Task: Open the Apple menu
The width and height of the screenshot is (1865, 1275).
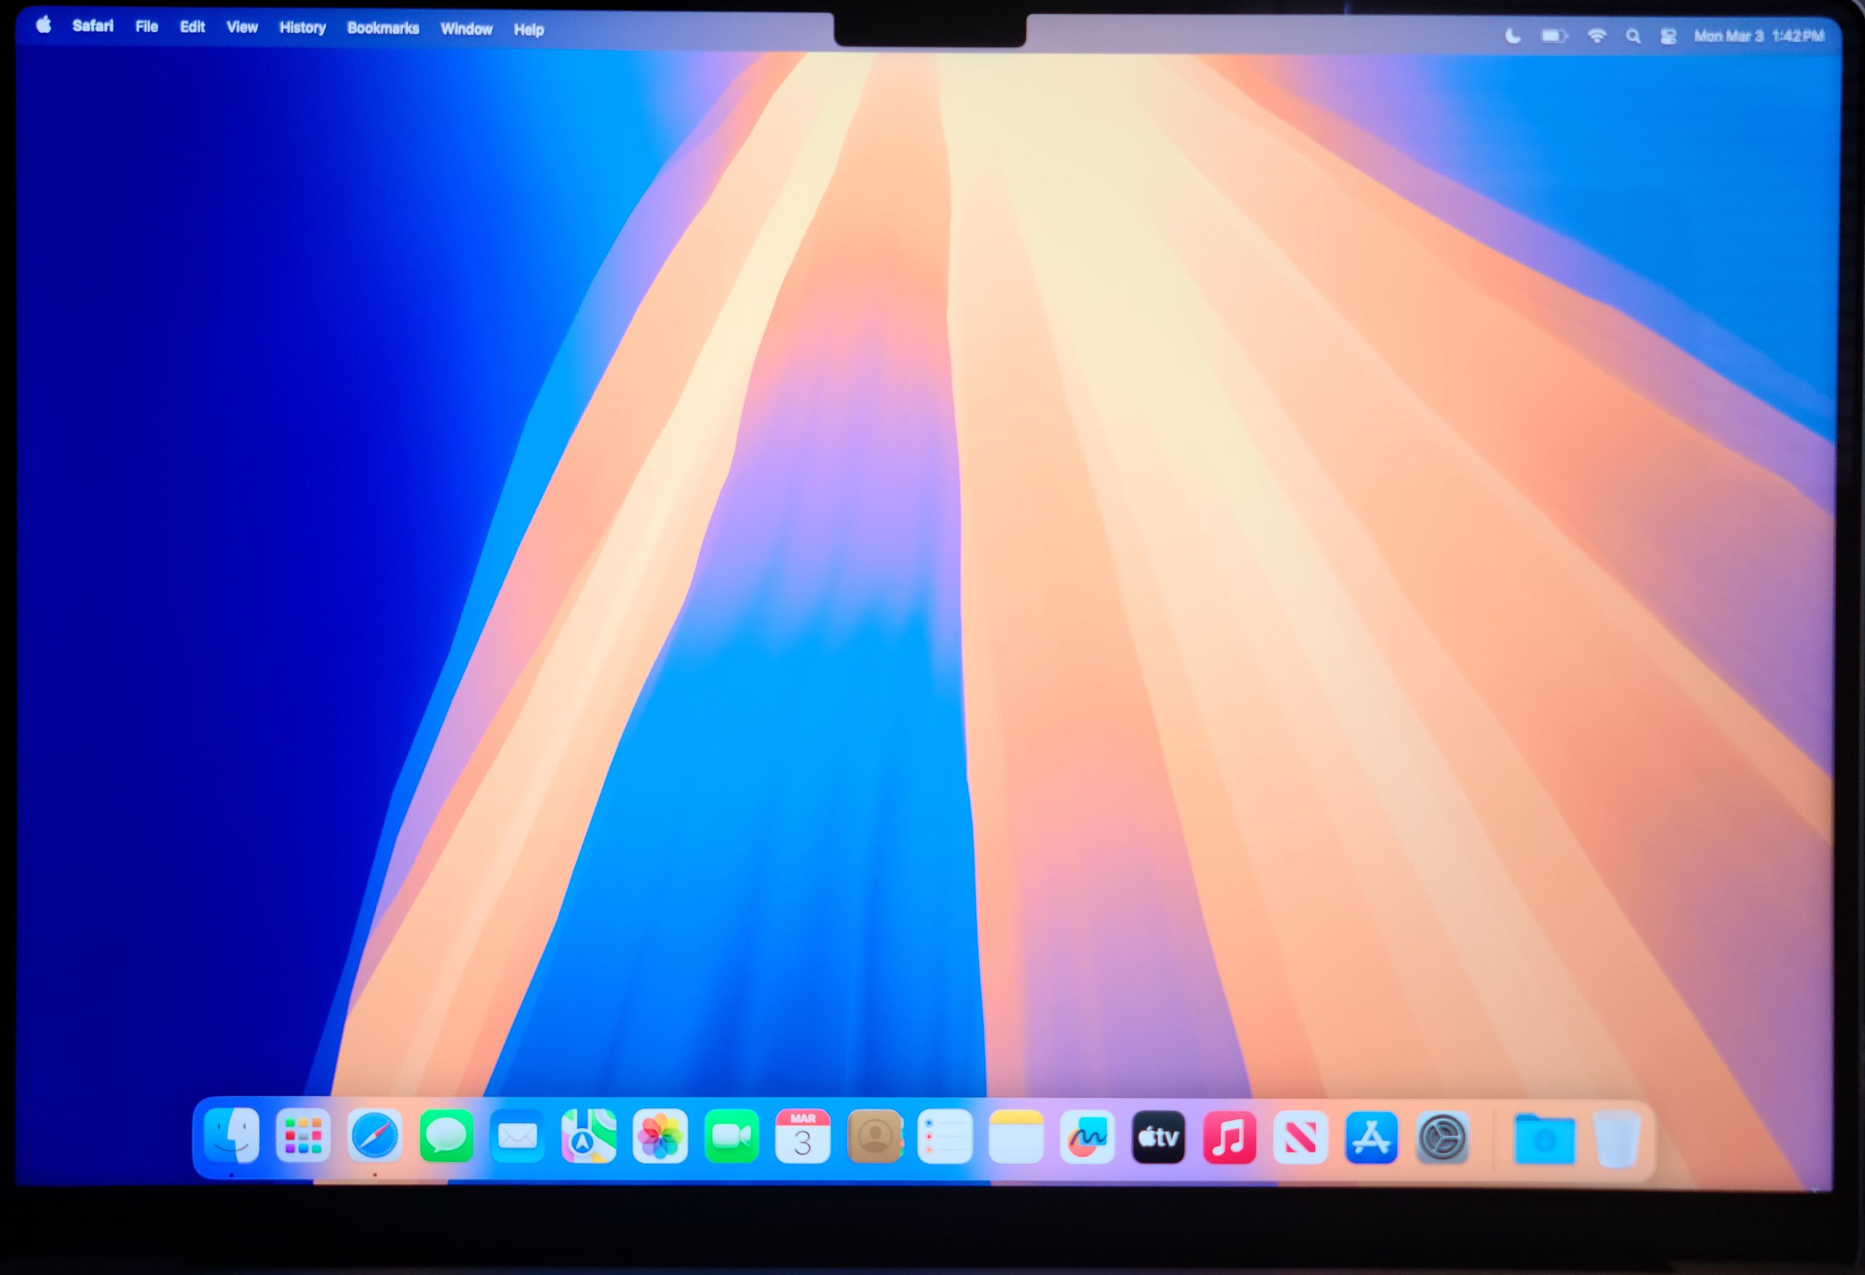Action: (x=44, y=25)
